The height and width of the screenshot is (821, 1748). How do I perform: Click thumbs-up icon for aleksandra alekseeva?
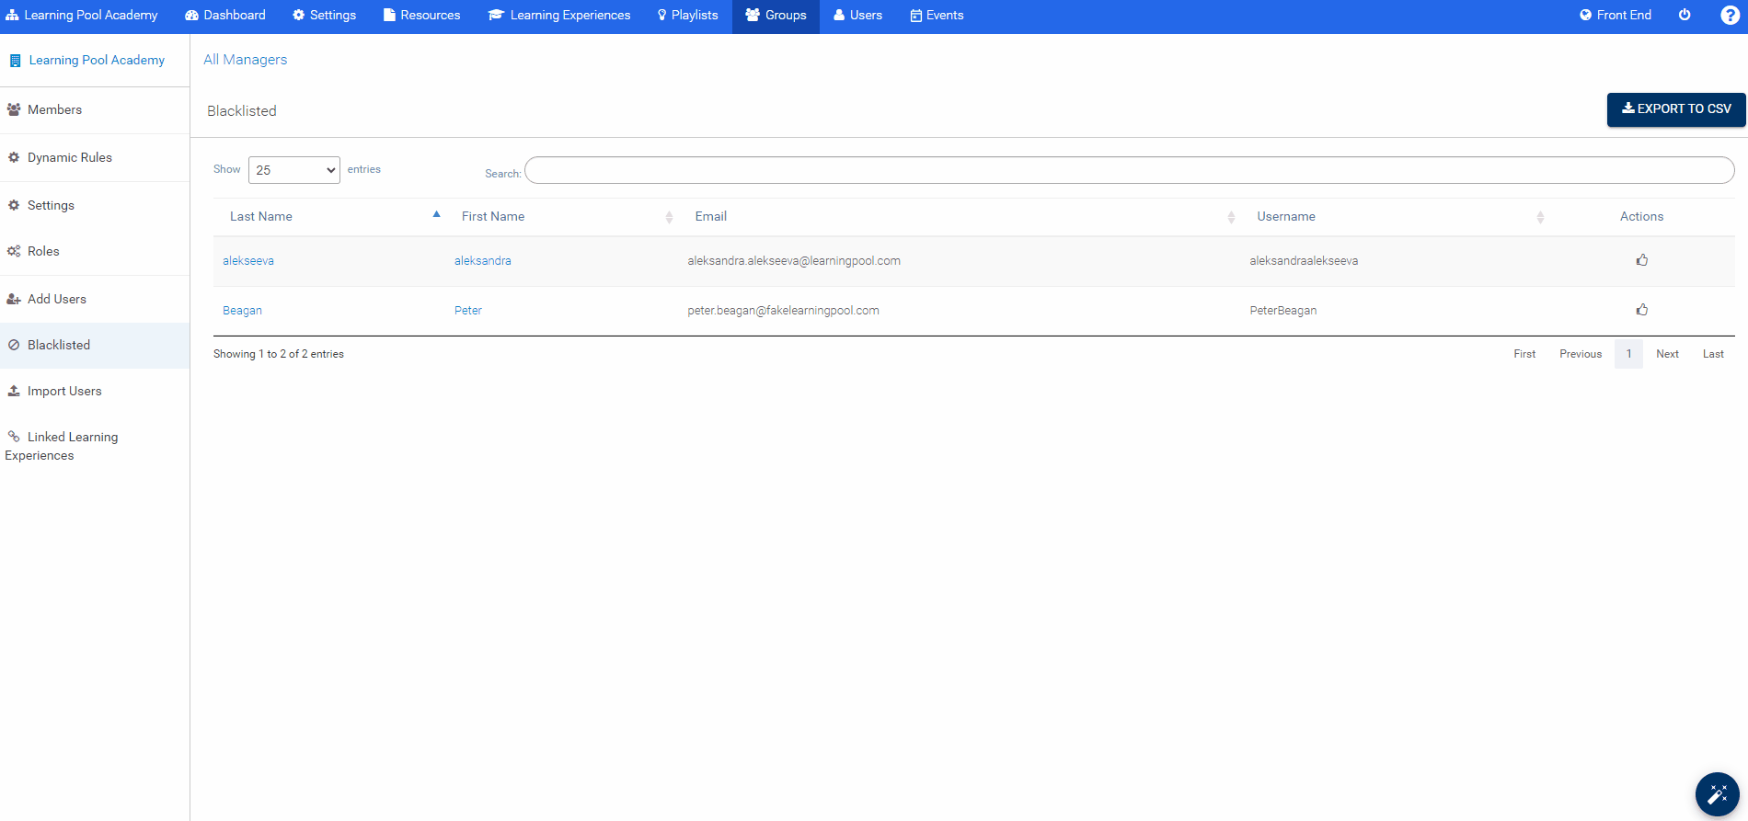pyautogui.click(x=1641, y=260)
